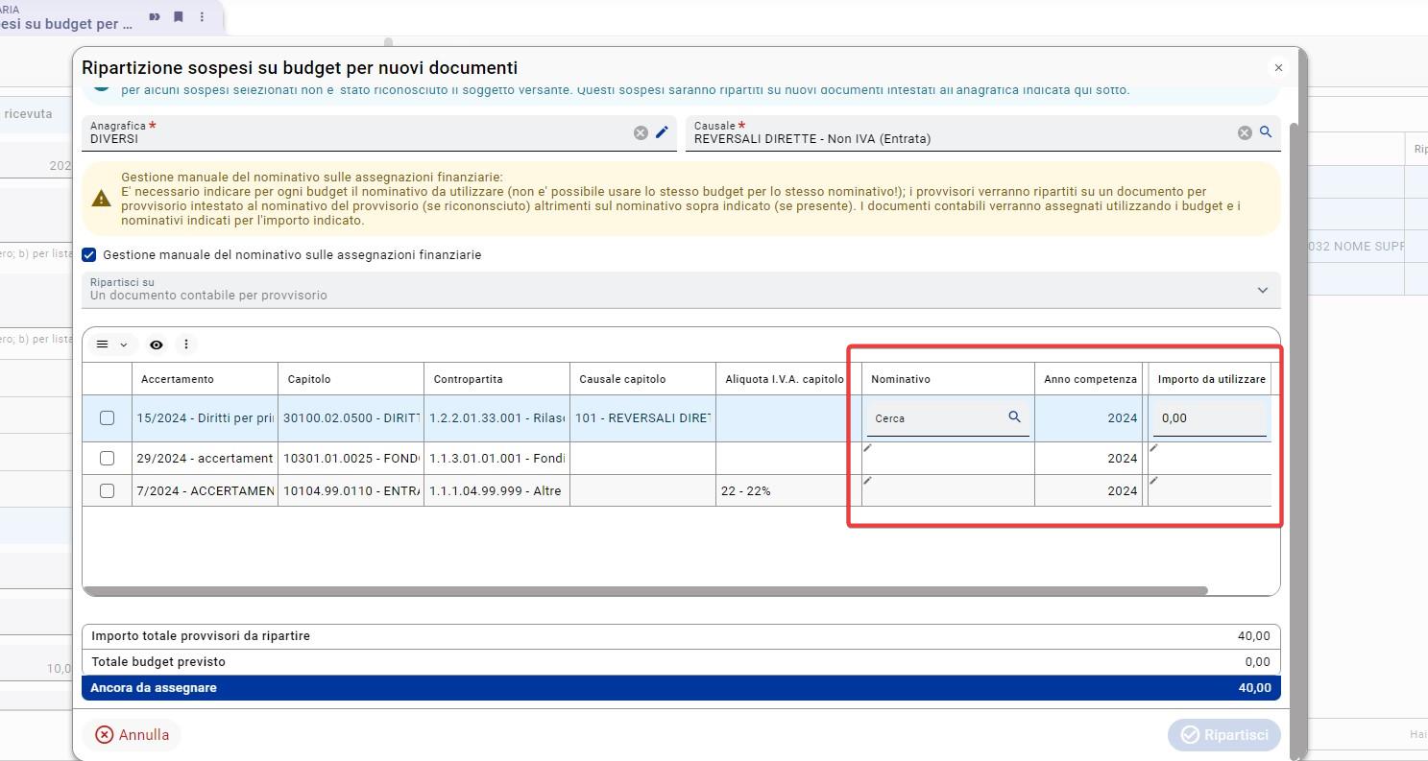Uncheck Gestione manuale del nominativo checkbox

tap(89, 255)
